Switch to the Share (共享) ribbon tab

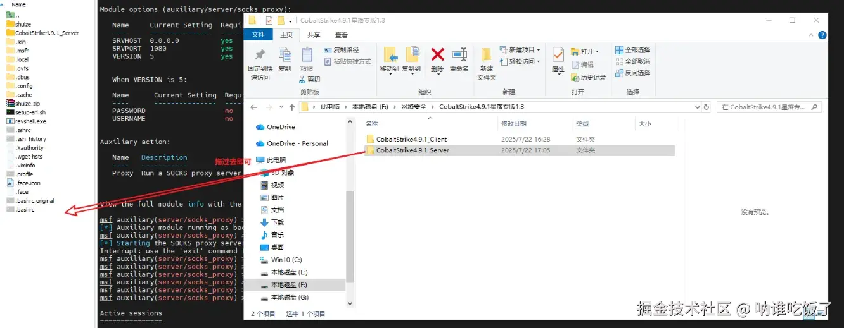pos(314,35)
